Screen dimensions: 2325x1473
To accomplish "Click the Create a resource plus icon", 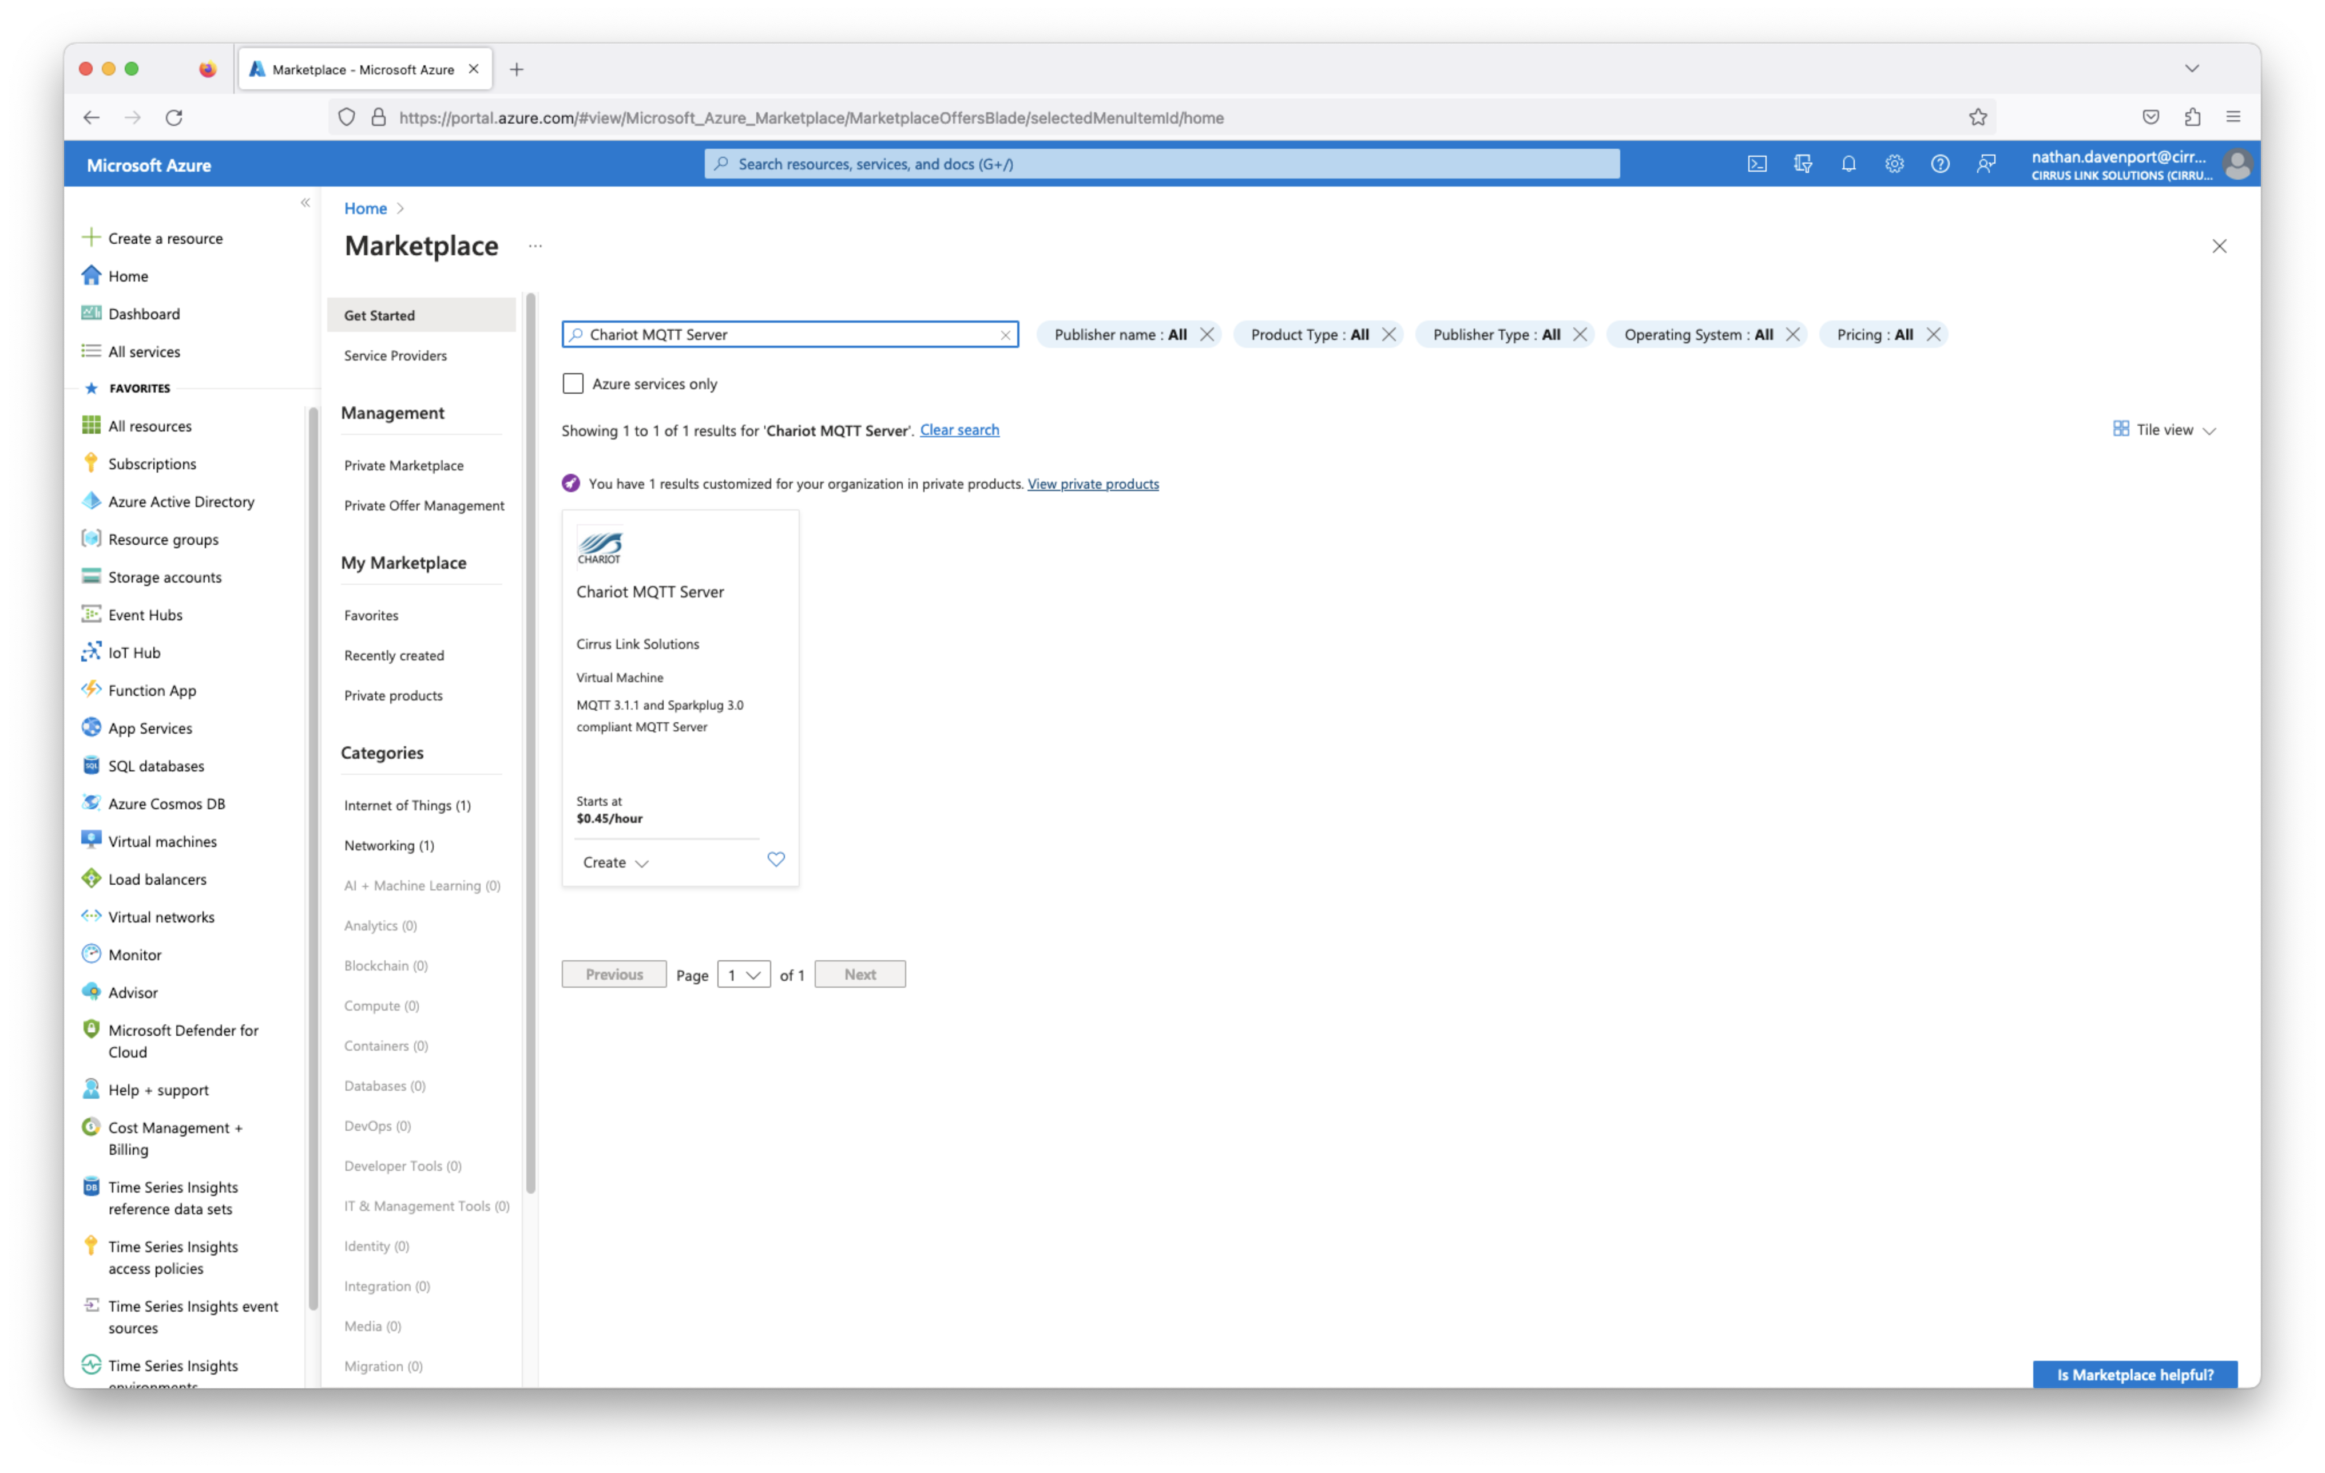I will click(91, 237).
